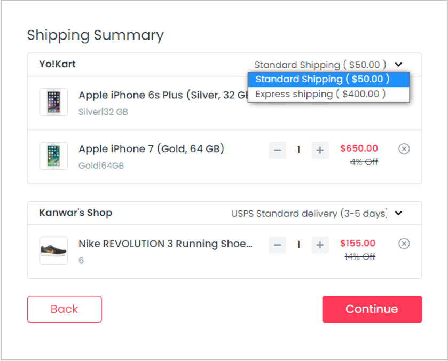Increase Nike shoe quantity with plus
The height and width of the screenshot is (361, 448).
coord(320,245)
